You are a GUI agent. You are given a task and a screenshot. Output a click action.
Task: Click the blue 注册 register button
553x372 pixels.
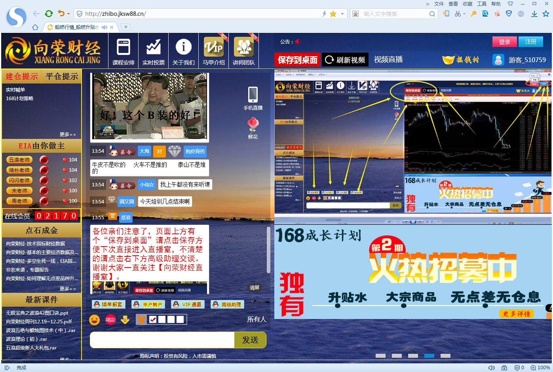click(531, 42)
